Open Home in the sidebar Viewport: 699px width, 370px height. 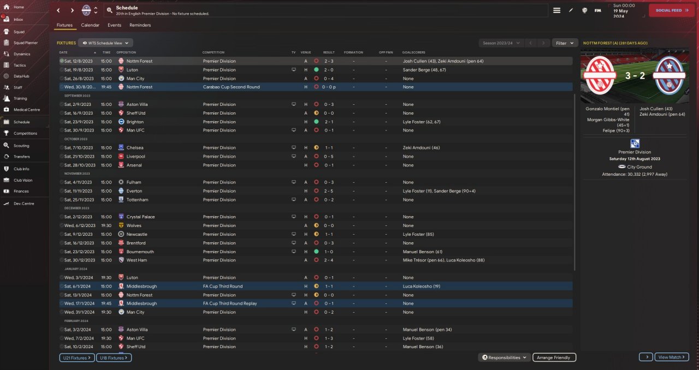[19, 7]
